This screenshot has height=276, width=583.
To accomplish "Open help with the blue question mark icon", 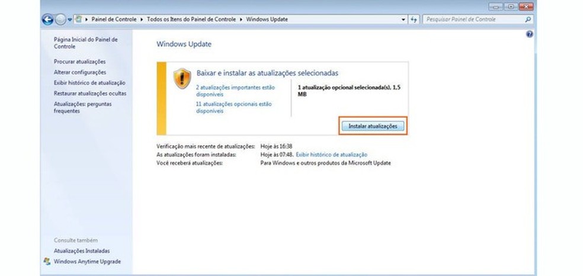I will pyautogui.click(x=530, y=34).
